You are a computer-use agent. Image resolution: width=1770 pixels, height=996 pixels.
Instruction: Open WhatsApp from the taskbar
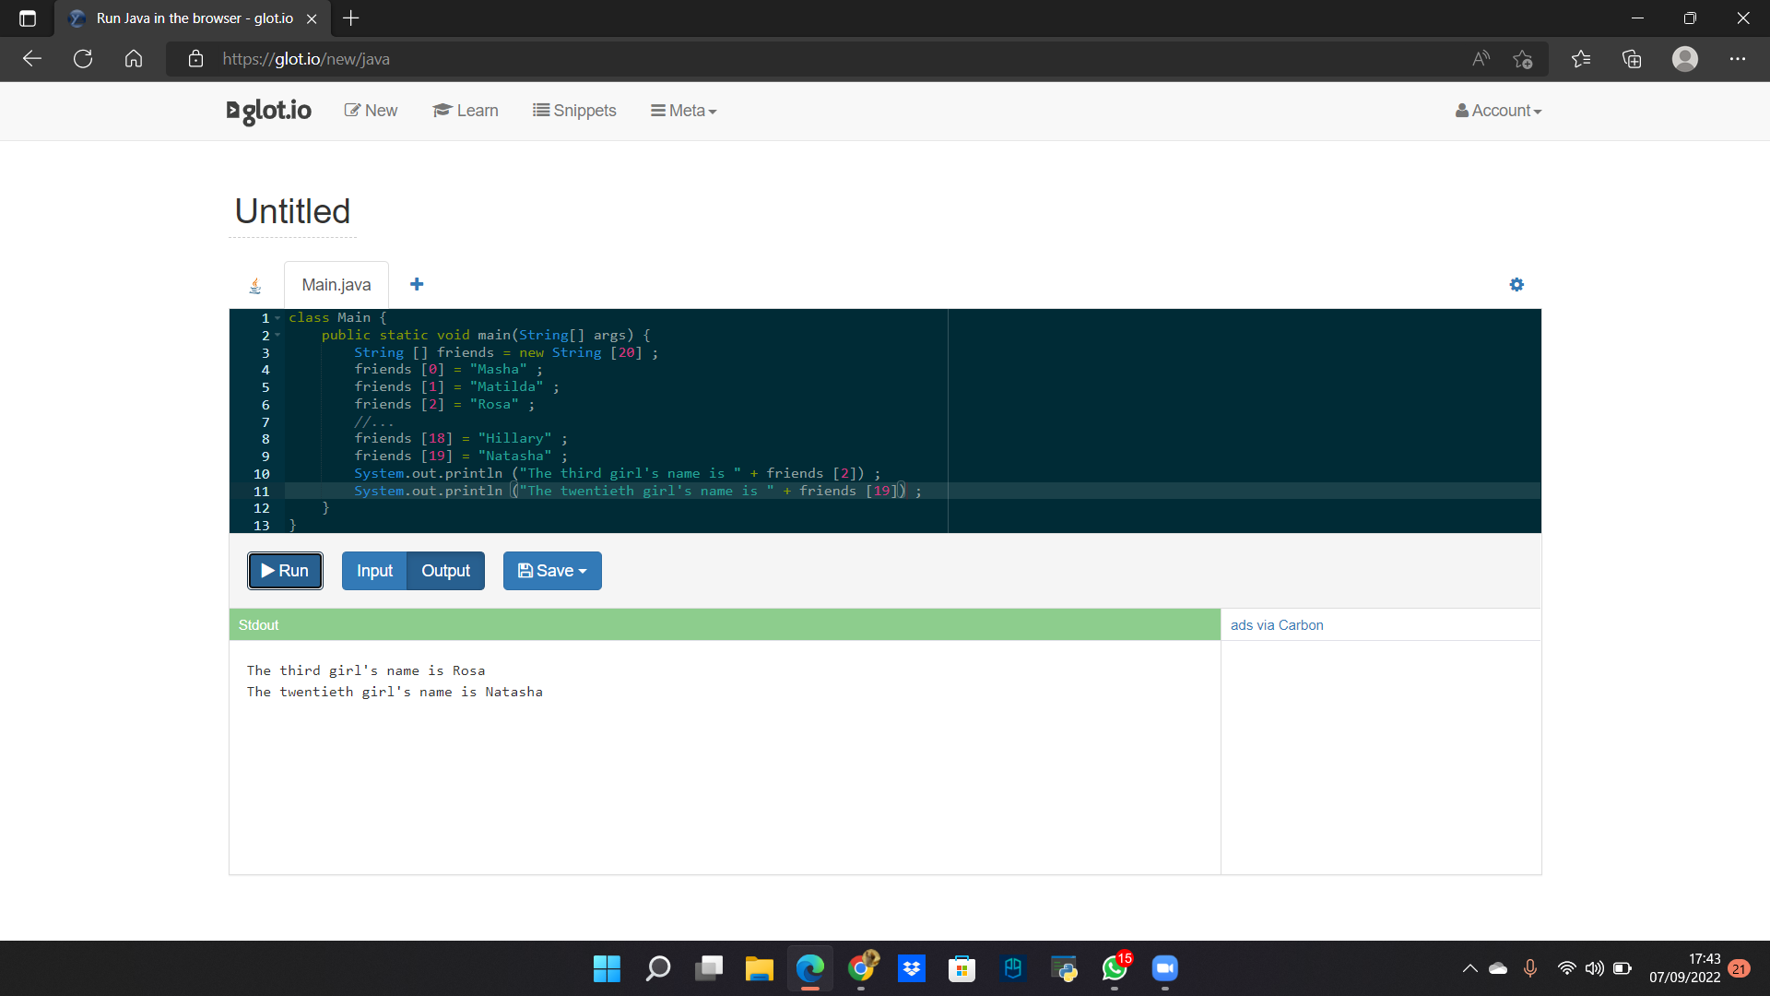click(x=1114, y=969)
